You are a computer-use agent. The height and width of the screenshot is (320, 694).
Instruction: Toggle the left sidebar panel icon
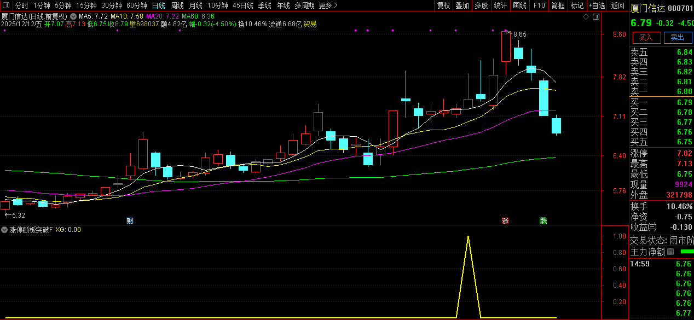6,5
